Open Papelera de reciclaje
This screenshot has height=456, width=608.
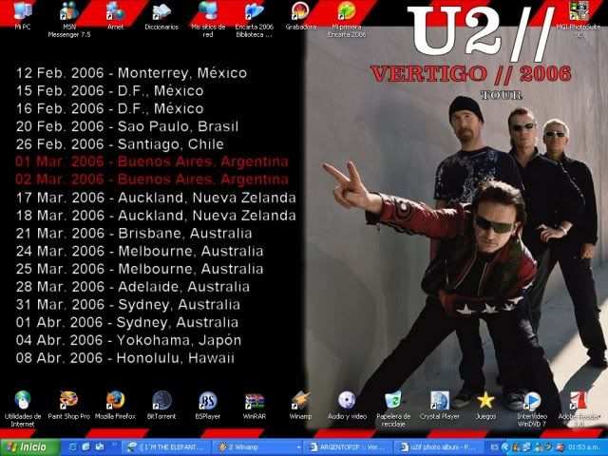pos(392,401)
